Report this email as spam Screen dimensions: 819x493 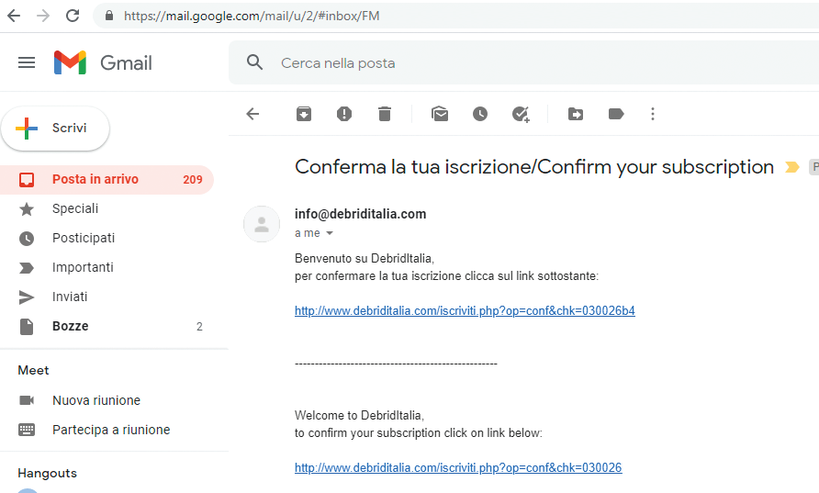[x=344, y=114]
